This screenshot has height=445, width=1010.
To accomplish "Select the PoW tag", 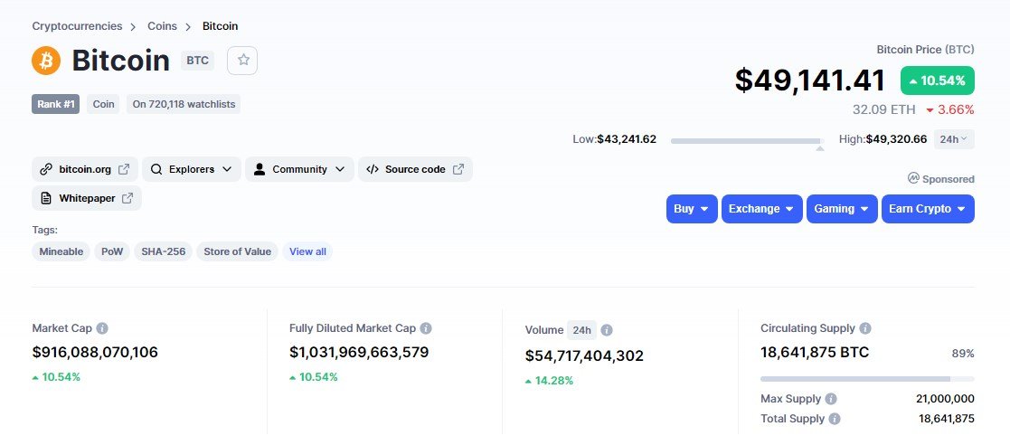I will tap(112, 251).
